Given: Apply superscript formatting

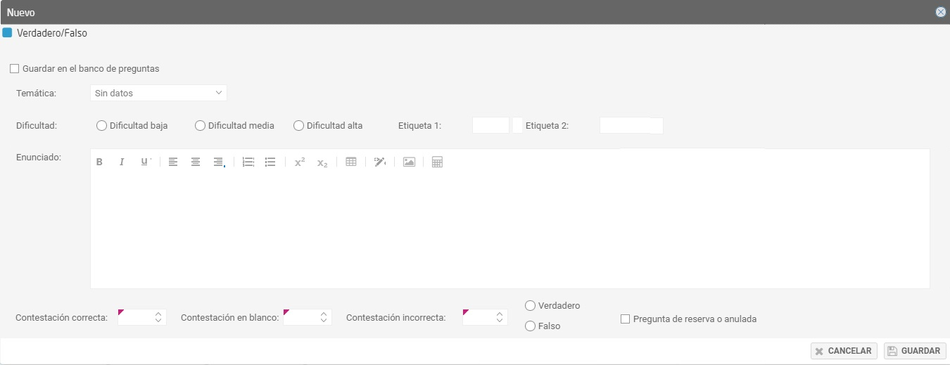Looking at the screenshot, I should click(299, 162).
